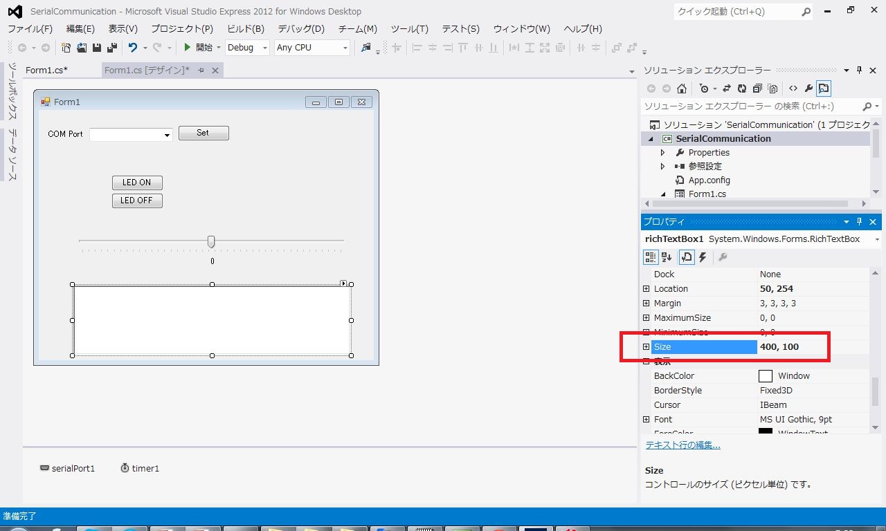Toggle the Categorized view in Properties panel
This screenshot has width=886, height=531.
(651, 257)
